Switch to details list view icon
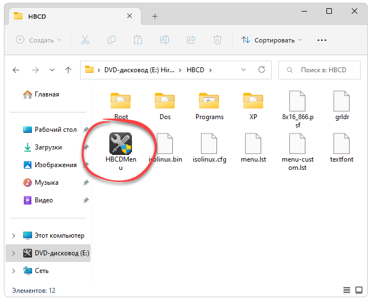370x300 pixels. (x=347, y=290)
